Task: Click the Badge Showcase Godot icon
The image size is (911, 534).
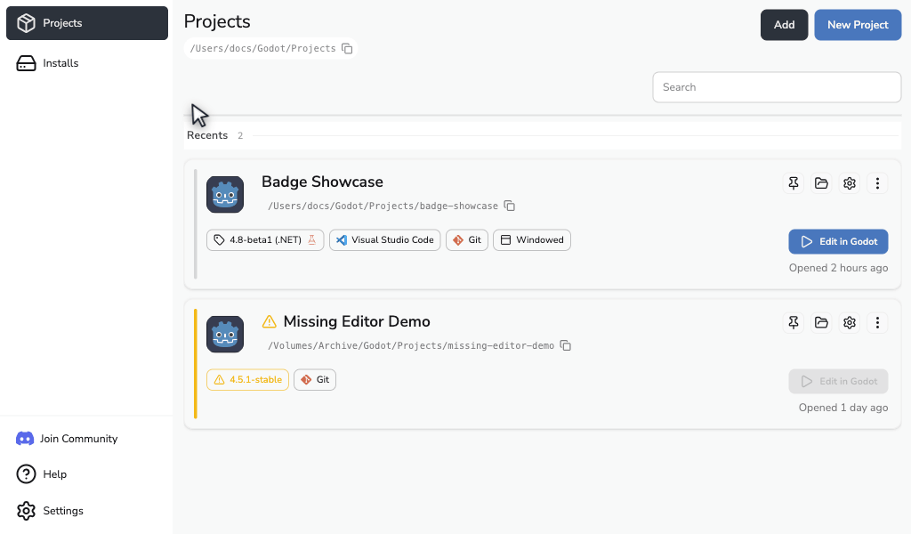Action: 225,195
